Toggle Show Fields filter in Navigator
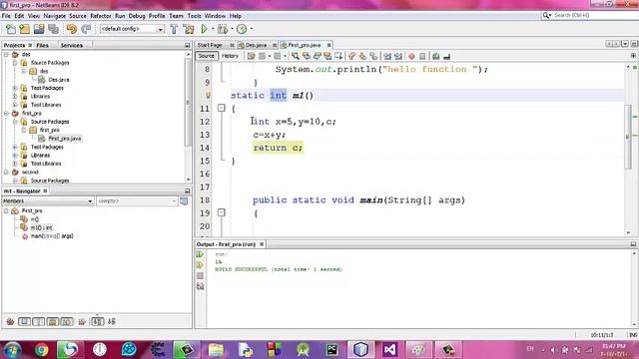The width and height of the screenshot is (639, 359). (24, 321)
